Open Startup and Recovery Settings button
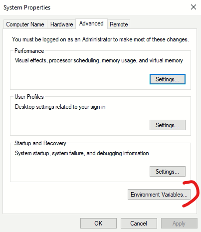Viewport: 201px width, 232px height. pyautogui.click(x=168, y=172)
